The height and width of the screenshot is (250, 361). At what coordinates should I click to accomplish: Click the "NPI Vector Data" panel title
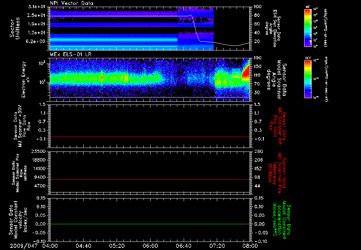(72, 3)
